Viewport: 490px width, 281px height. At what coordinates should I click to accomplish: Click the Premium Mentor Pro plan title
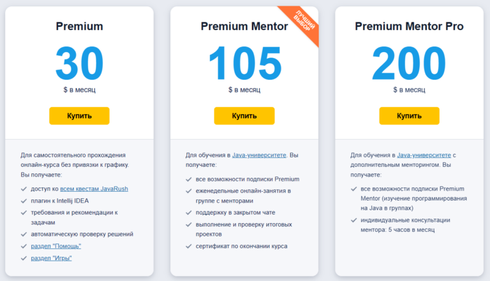(409, 27)
